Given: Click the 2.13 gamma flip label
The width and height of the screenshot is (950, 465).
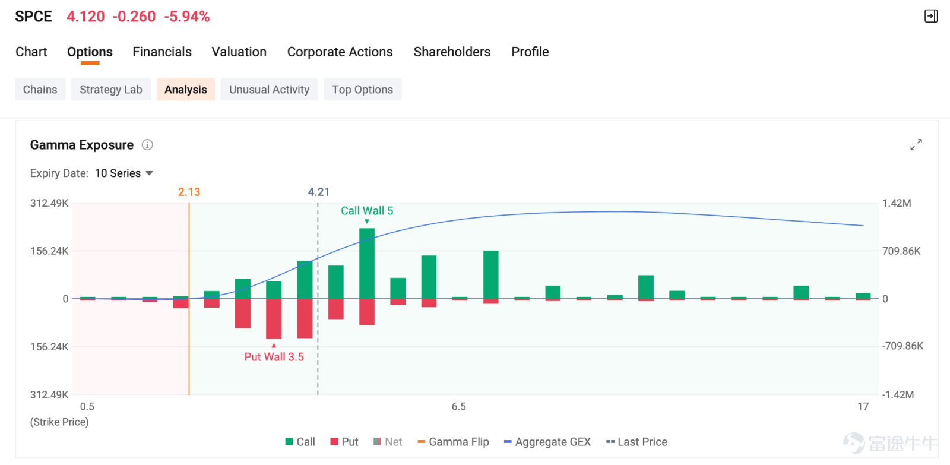Looking at the screenshot, I should (x=189, y=192).
